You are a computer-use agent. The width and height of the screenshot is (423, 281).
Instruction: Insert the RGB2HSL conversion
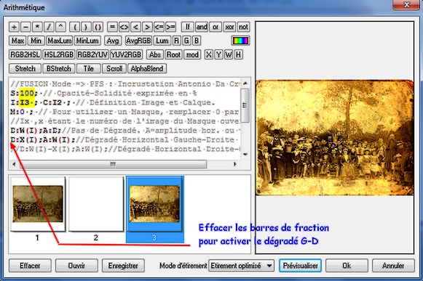25,55
